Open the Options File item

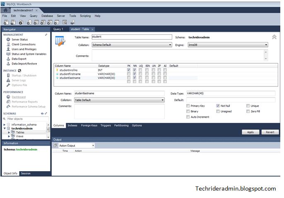point(19,85)
